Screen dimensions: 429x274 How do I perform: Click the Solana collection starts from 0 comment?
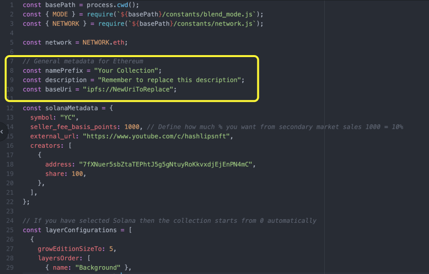pyautogui.click(x=169, y=221)
